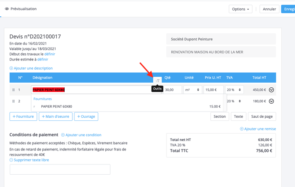This screenshot has width=295, height=187.
Task: Click the plus icon beside Ajouter une description
Action: [11, 68]
